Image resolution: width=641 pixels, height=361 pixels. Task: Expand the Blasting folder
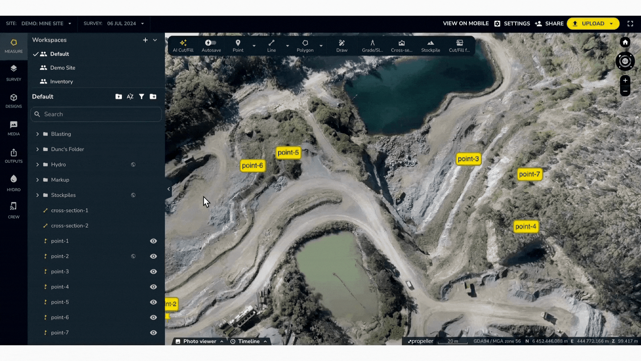tap(37, 134)
